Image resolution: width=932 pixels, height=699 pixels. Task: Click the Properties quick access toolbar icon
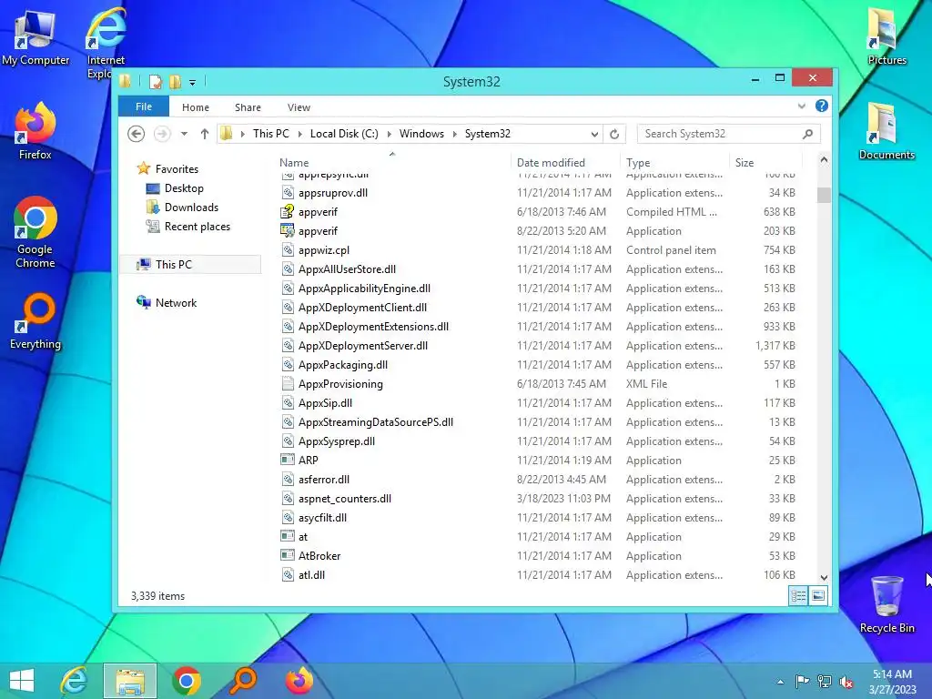156,82
